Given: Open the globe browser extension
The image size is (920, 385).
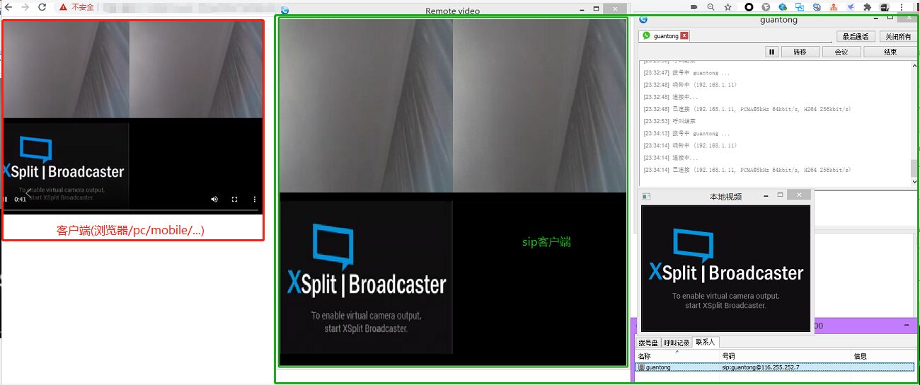Looking at the screenshot, I should (783, 7).
